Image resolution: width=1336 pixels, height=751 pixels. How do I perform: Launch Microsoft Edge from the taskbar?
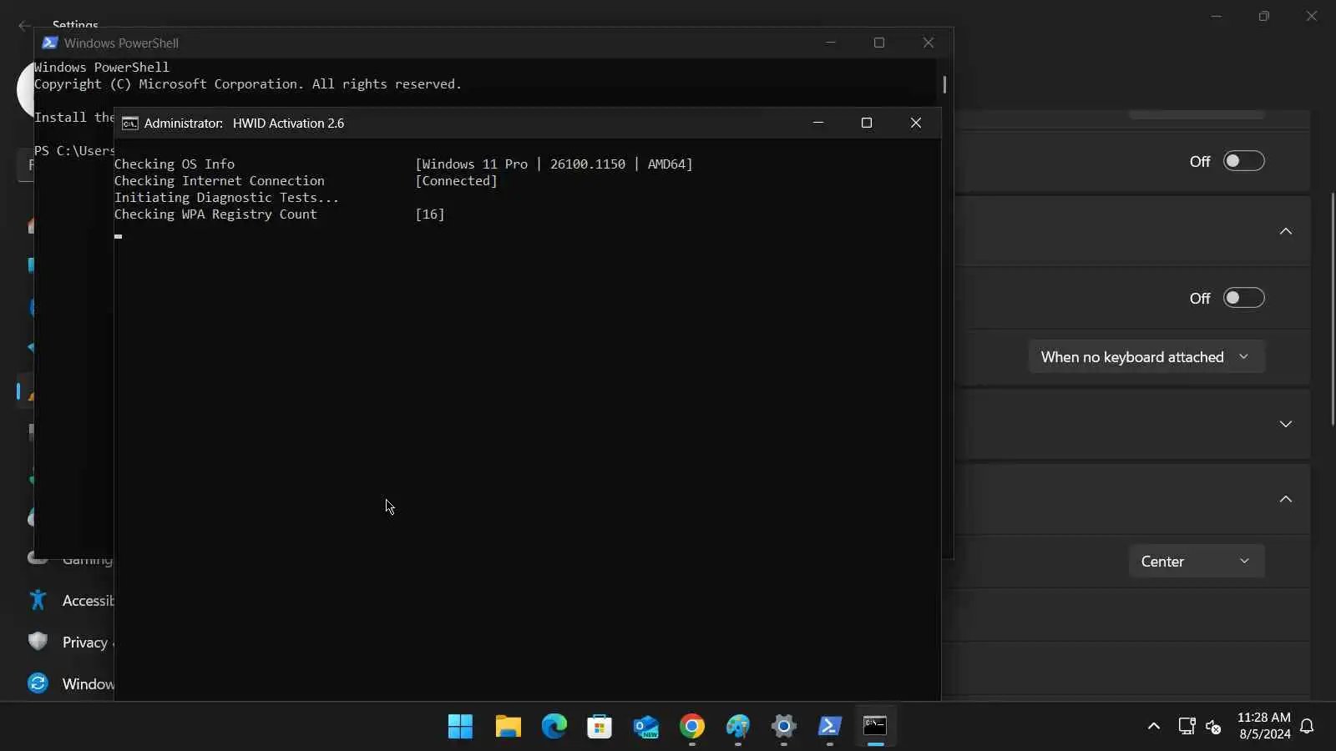pos(554,727)
